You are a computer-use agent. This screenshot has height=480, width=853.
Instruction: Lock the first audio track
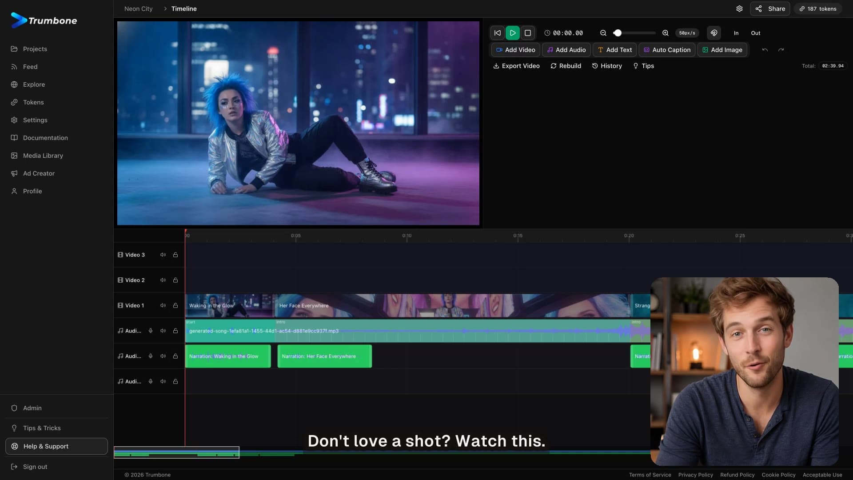(x=175, y=331)
